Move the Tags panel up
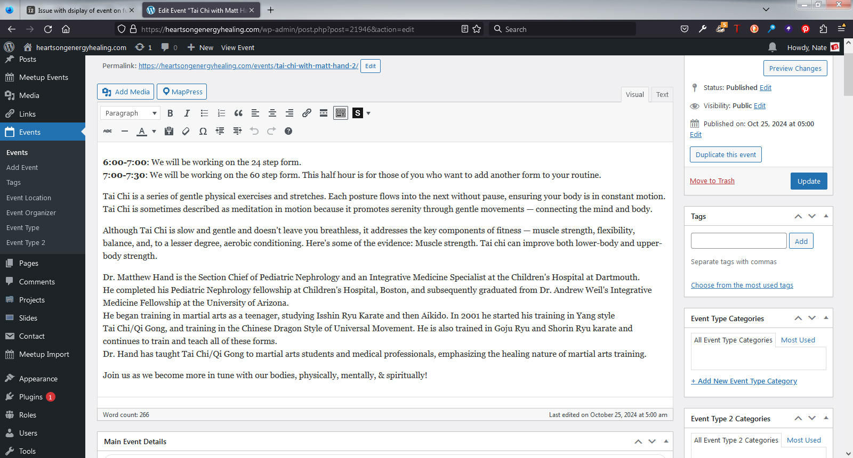Viewport: 853px width, 458px height. (x=798, y=216)
